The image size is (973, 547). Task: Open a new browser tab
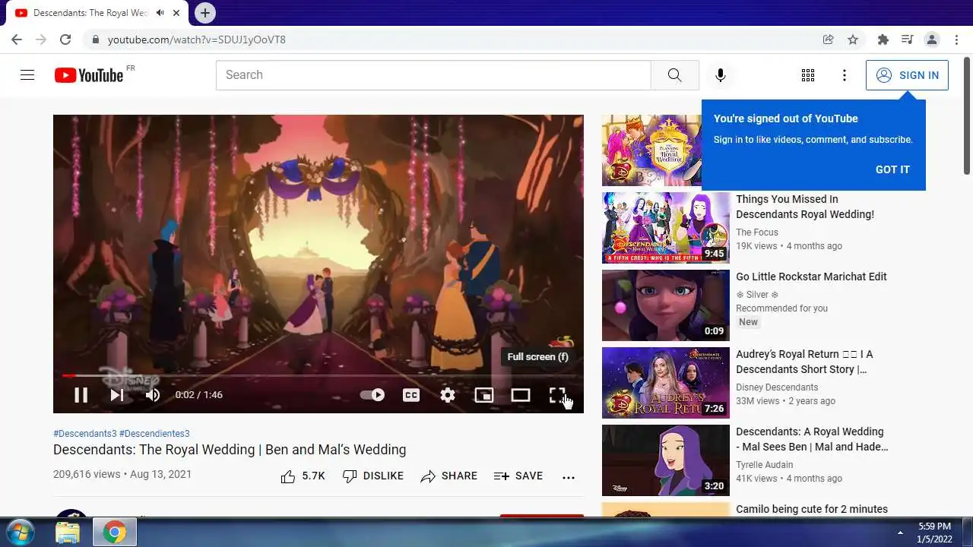[x=204, y=13]
